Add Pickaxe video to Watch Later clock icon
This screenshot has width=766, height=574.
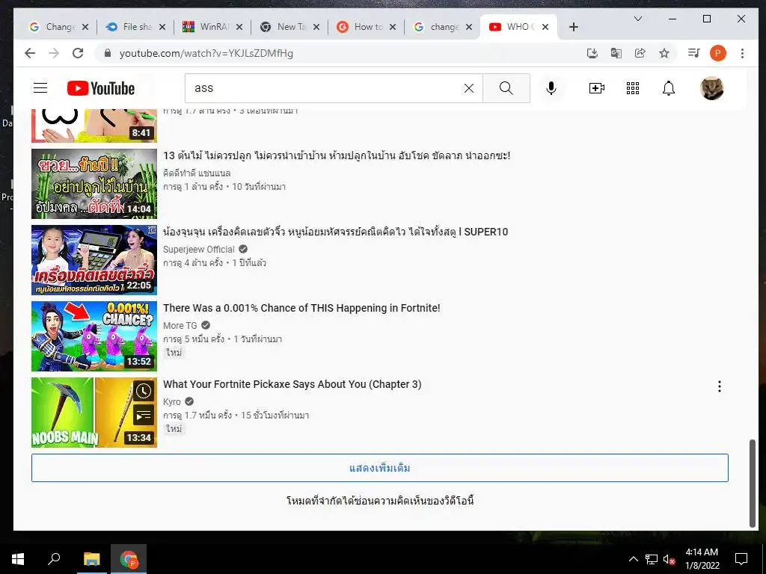[143, 391]
